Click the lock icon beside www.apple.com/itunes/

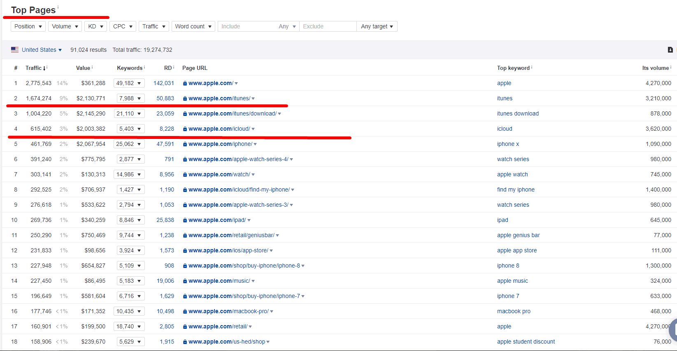coord(185,99)
